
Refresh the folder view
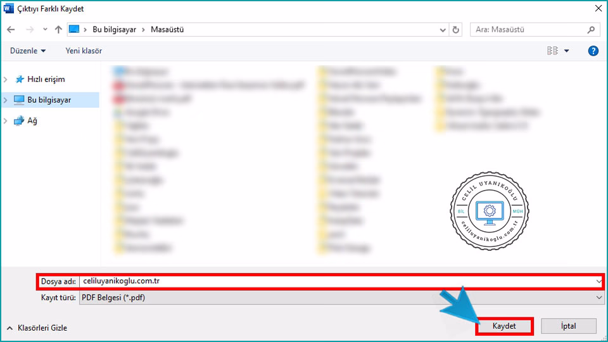point(455,30)
